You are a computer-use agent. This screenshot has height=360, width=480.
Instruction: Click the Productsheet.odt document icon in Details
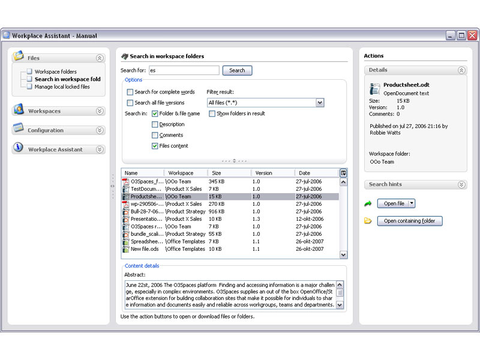coord(375,89)
